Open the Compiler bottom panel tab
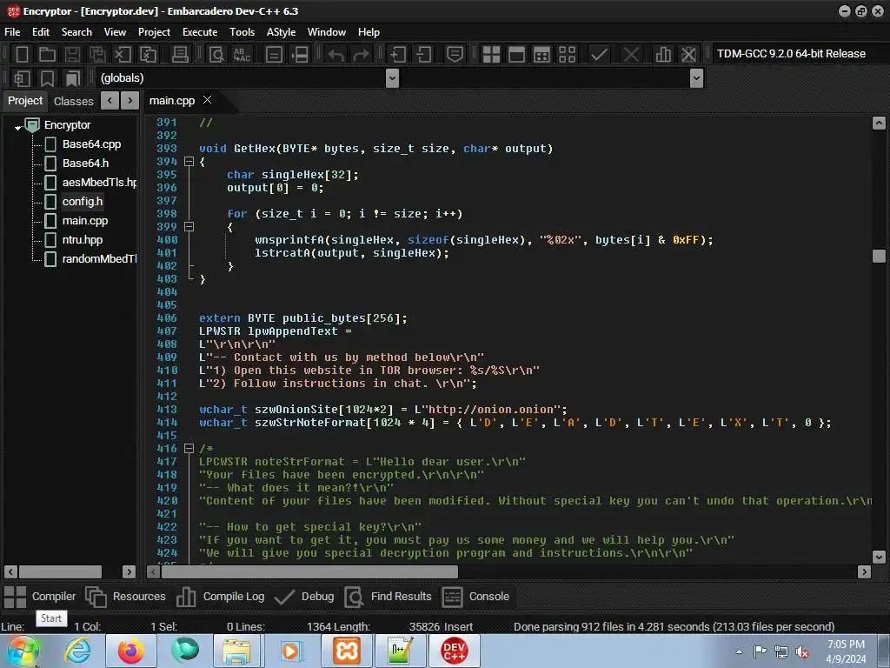Screen dimensions: 890x668 coord(40,597)
